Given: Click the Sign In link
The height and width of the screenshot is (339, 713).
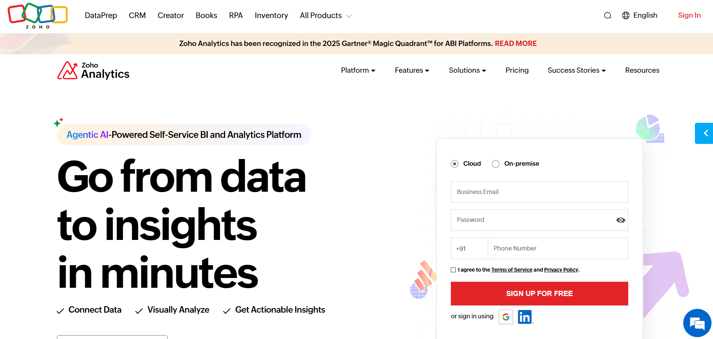Looking at the screenshot, I should [689, 15].
